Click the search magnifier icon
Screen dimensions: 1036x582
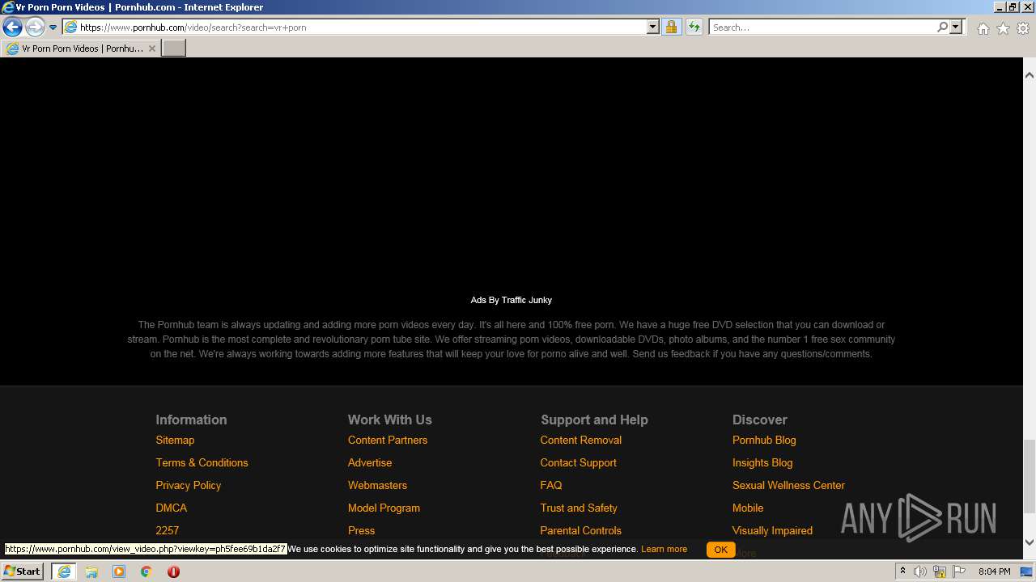[x=942, y=27]
